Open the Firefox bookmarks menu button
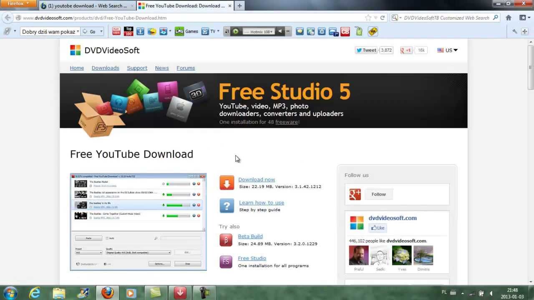 [x=524, y=18]
